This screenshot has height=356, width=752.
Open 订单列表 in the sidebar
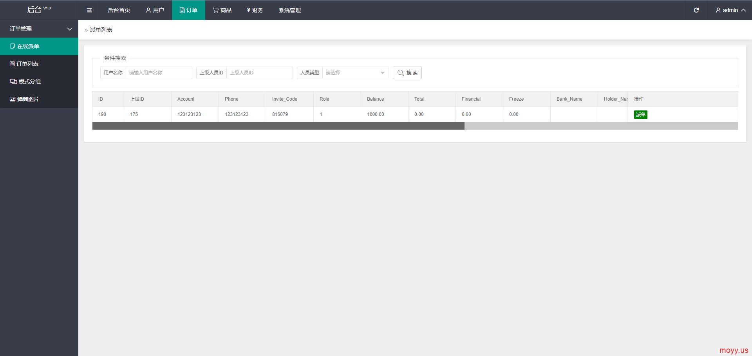(x=39, y=64)
